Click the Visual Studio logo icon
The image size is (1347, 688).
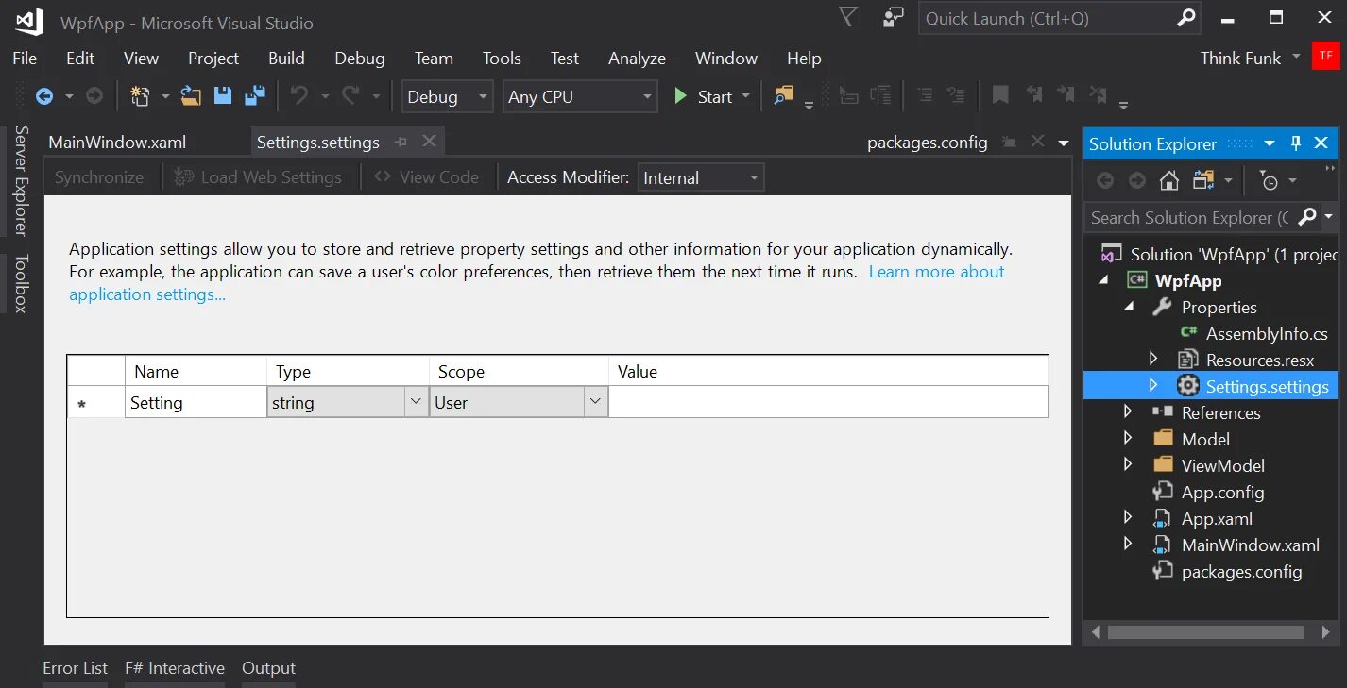tap(29, 21)
